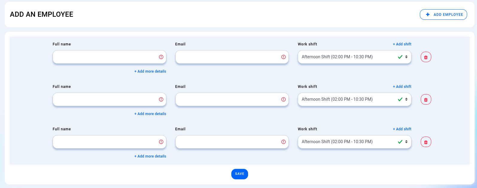Click the Save button

point(239,174)
